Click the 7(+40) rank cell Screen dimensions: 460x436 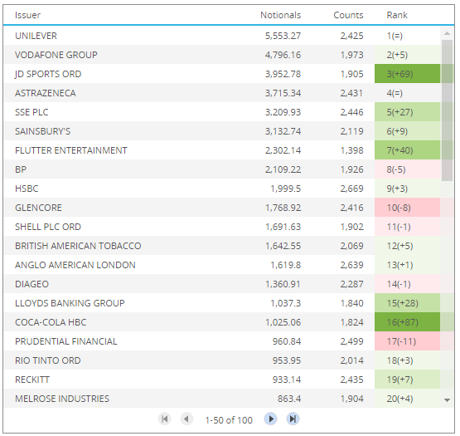407,150
